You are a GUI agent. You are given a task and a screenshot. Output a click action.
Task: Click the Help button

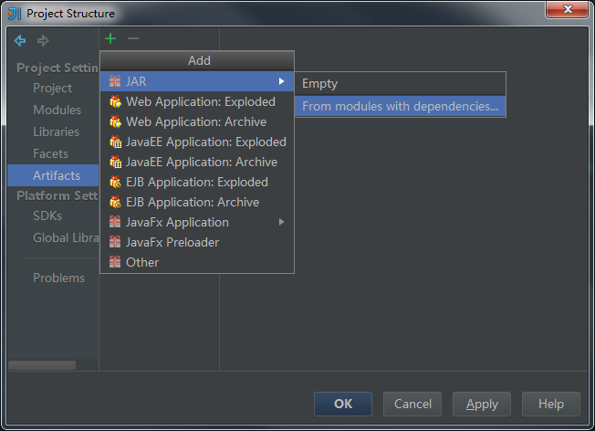point(551,404)
